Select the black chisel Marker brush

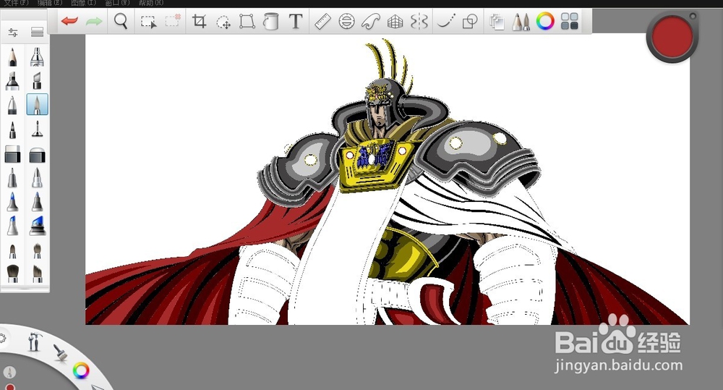click(x=12, y=81)
